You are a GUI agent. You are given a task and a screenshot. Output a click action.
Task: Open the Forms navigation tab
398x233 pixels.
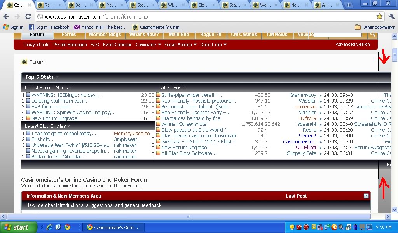click(x=69, y=35)
